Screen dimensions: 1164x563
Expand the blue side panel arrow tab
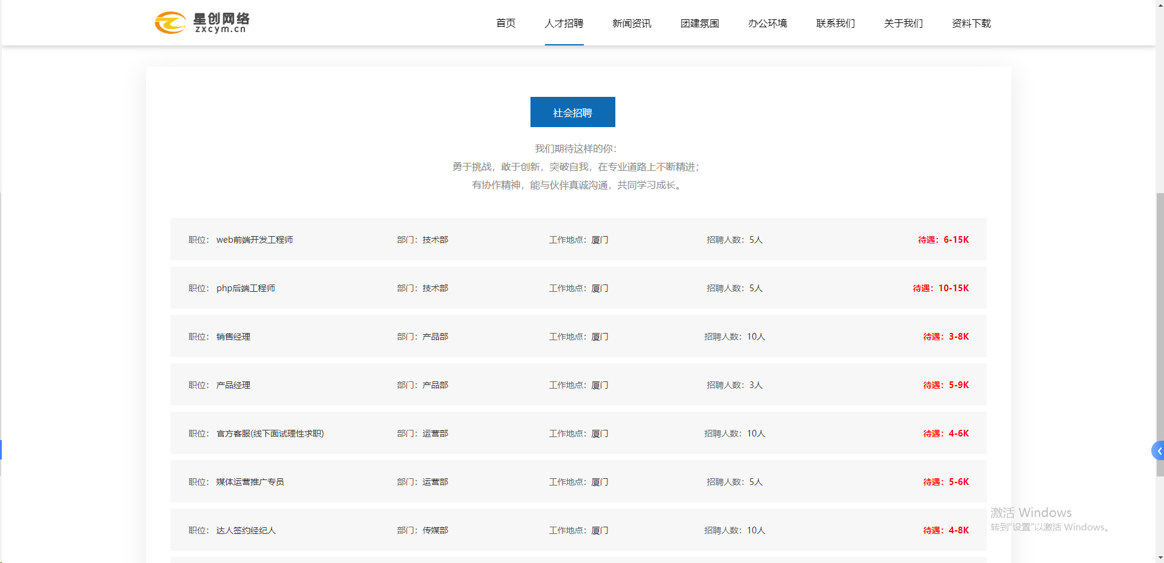point(1158,451)
